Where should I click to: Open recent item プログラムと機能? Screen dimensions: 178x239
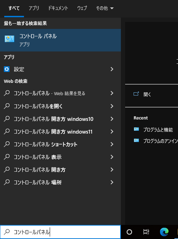pos(158,130)
